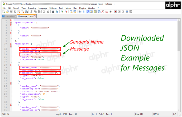Open the Plugins menu
Image resolution: width=182 pixels, height=117 pixels.
pos(82,8)
